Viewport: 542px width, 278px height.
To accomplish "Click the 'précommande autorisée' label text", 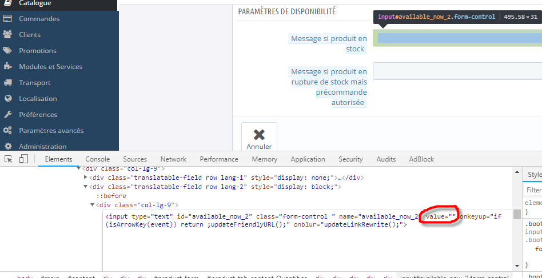I will point(341,97).
